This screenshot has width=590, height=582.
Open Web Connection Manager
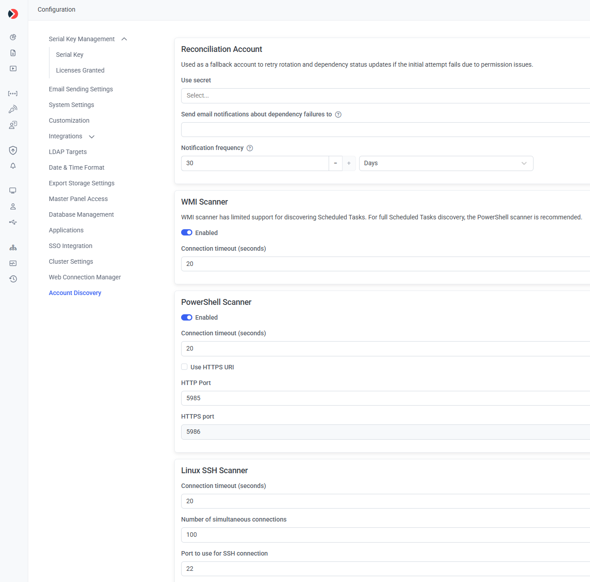tap(85, 277)
